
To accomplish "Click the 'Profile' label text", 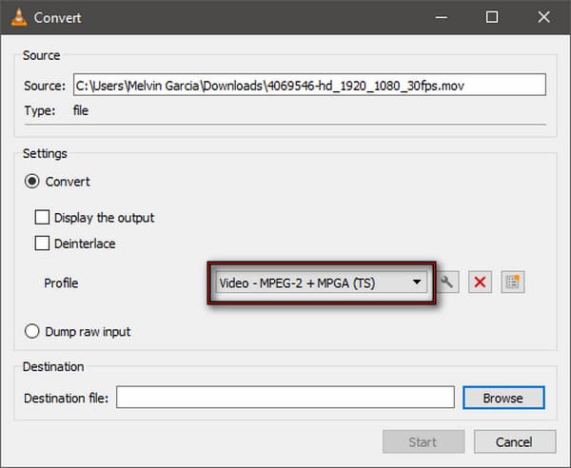I will click(x=61, y=283).
